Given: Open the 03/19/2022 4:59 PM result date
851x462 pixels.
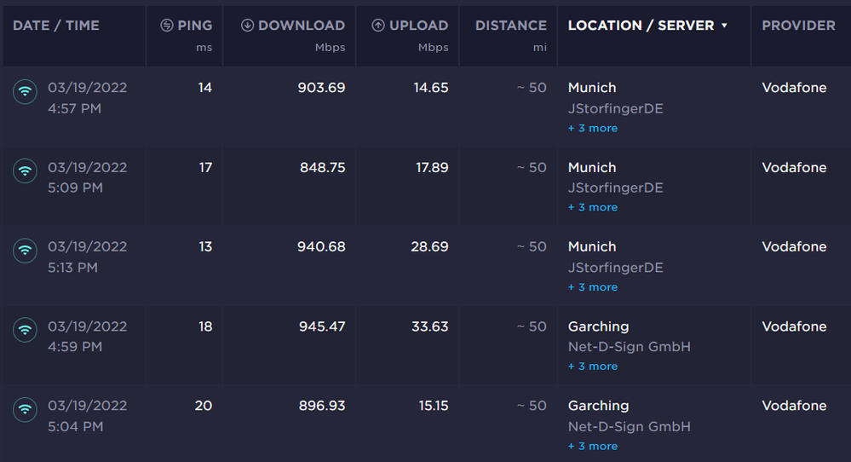Looking at the screenshot, I should (88, 326).
